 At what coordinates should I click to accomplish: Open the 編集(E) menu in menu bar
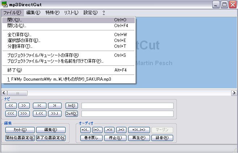pyautogui.click(x=33, y=13)
